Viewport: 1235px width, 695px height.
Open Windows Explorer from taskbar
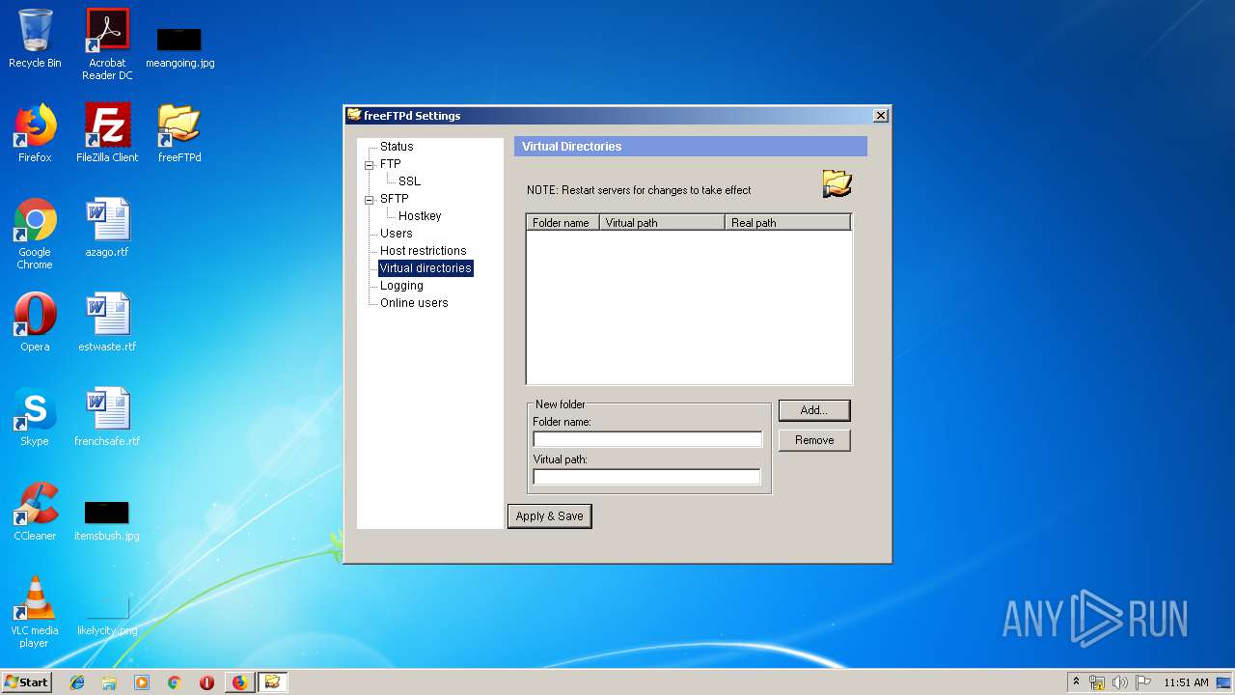point(109,682)
